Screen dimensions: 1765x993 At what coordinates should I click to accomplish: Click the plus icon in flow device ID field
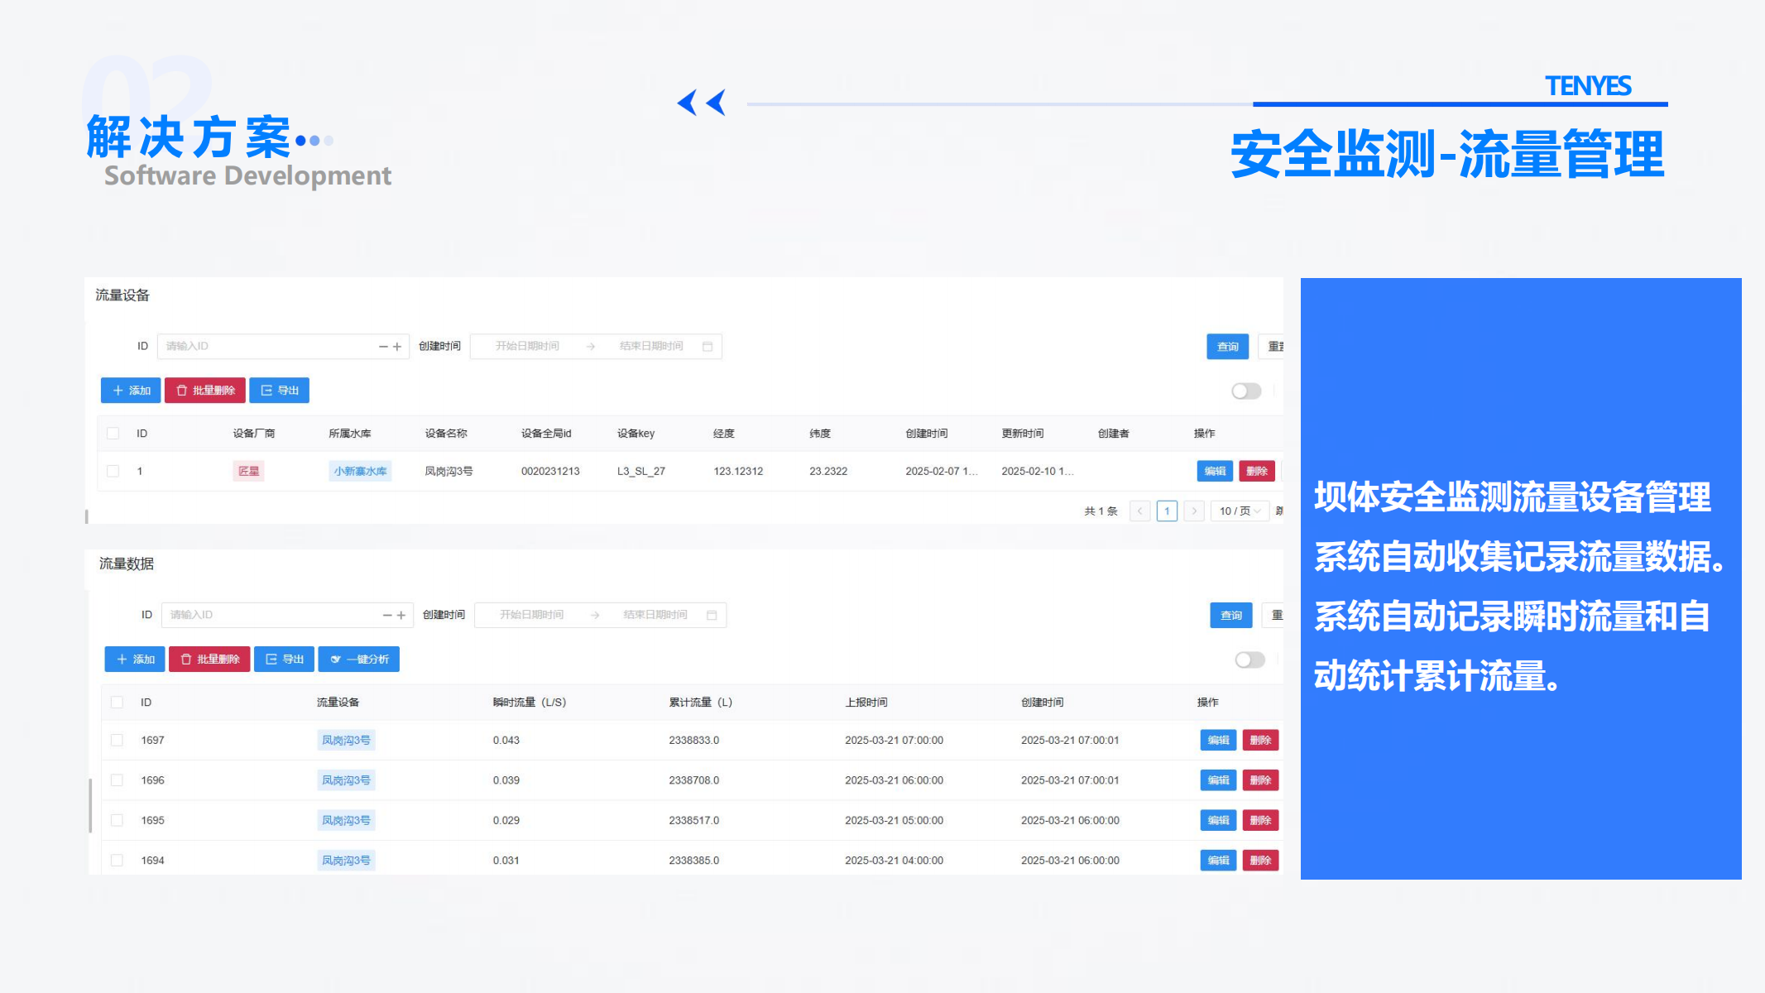pyautogui.click(x=397, y=347)
